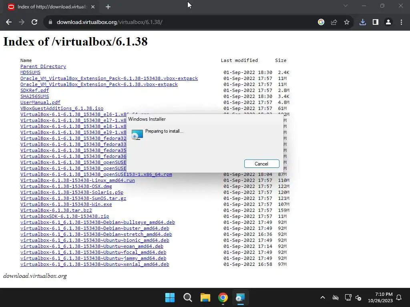
Task: Open taskbar Search magnifier
Action: point(188,297)
